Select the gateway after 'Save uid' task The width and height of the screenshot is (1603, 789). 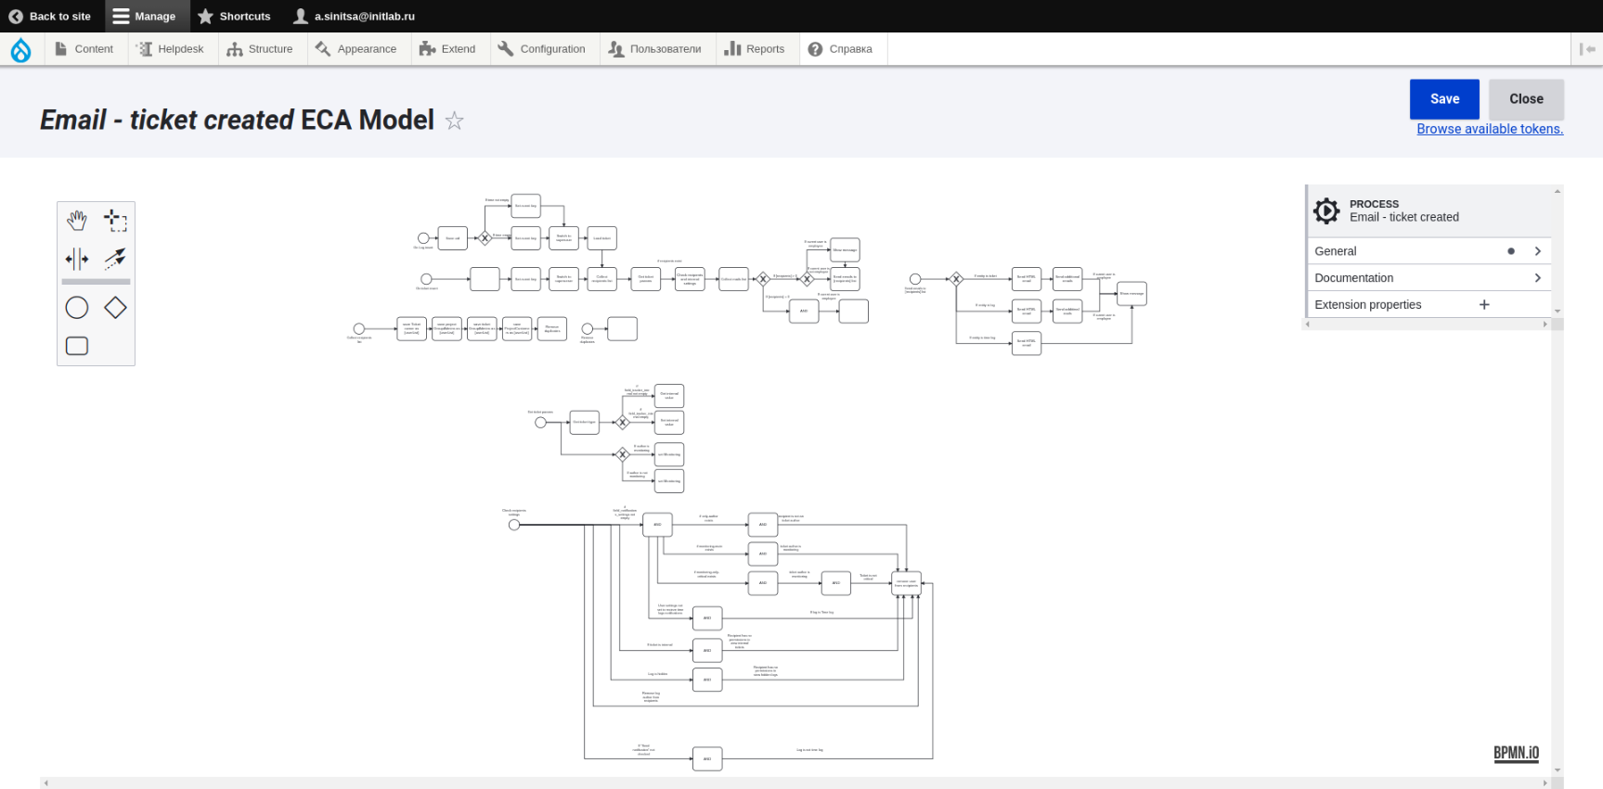click(x=485, y=238)
